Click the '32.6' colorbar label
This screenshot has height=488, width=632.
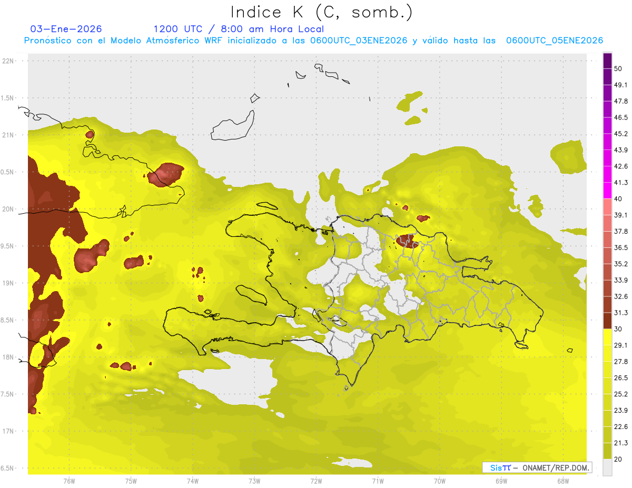620,296
